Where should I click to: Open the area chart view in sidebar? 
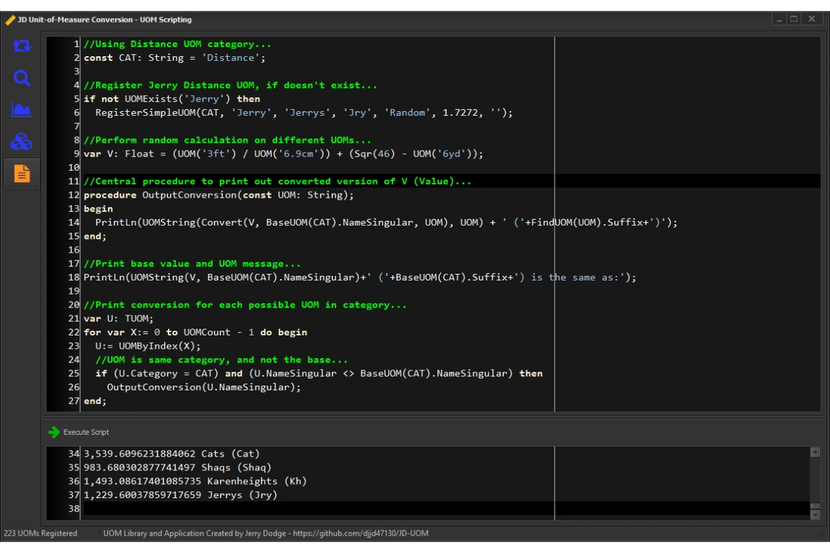21,110
